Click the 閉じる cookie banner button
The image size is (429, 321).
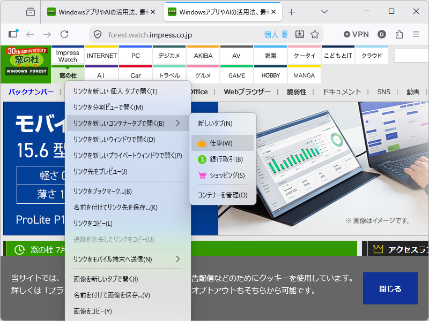pos(390,288)
